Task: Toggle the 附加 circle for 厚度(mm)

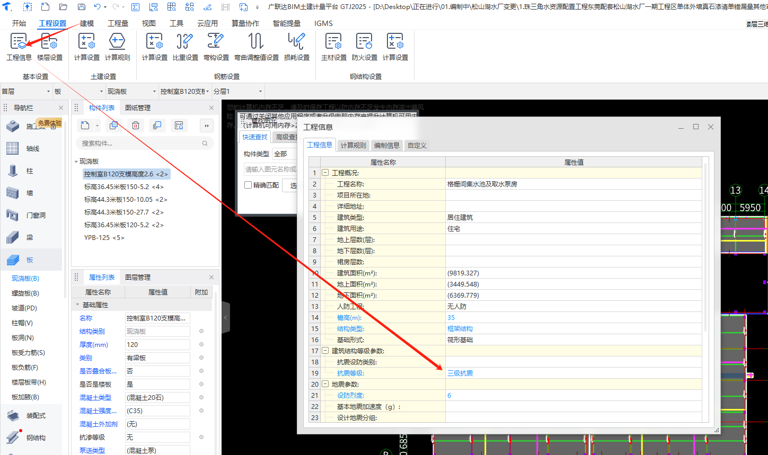Action: 201,344
